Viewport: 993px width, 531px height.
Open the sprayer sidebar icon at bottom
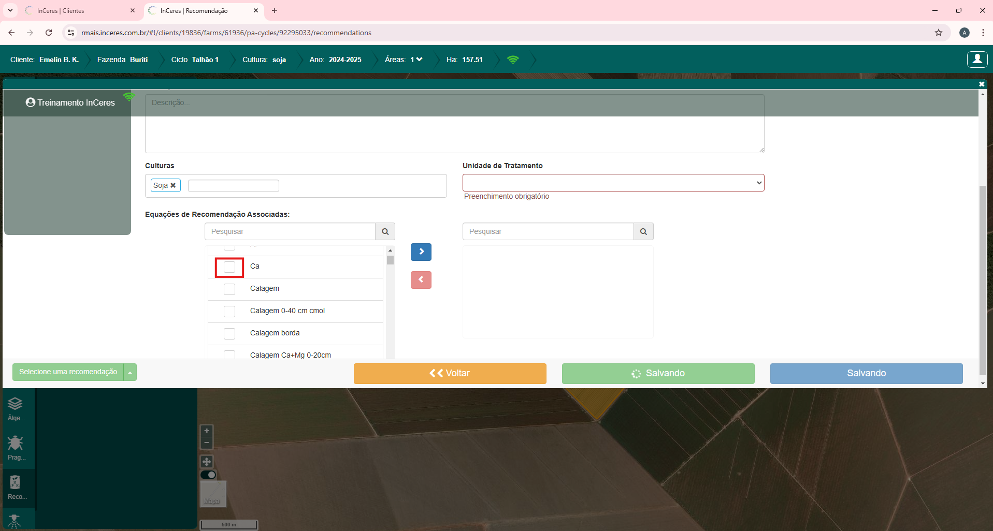(x=15, y=521)
